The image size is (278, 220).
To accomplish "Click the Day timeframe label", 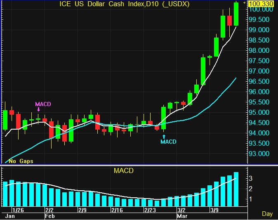I will [267, 214].
